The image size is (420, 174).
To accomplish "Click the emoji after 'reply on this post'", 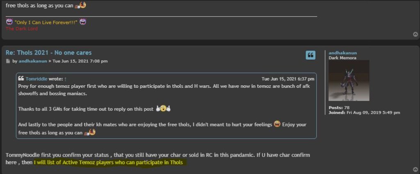I will [x=163, y=109].
